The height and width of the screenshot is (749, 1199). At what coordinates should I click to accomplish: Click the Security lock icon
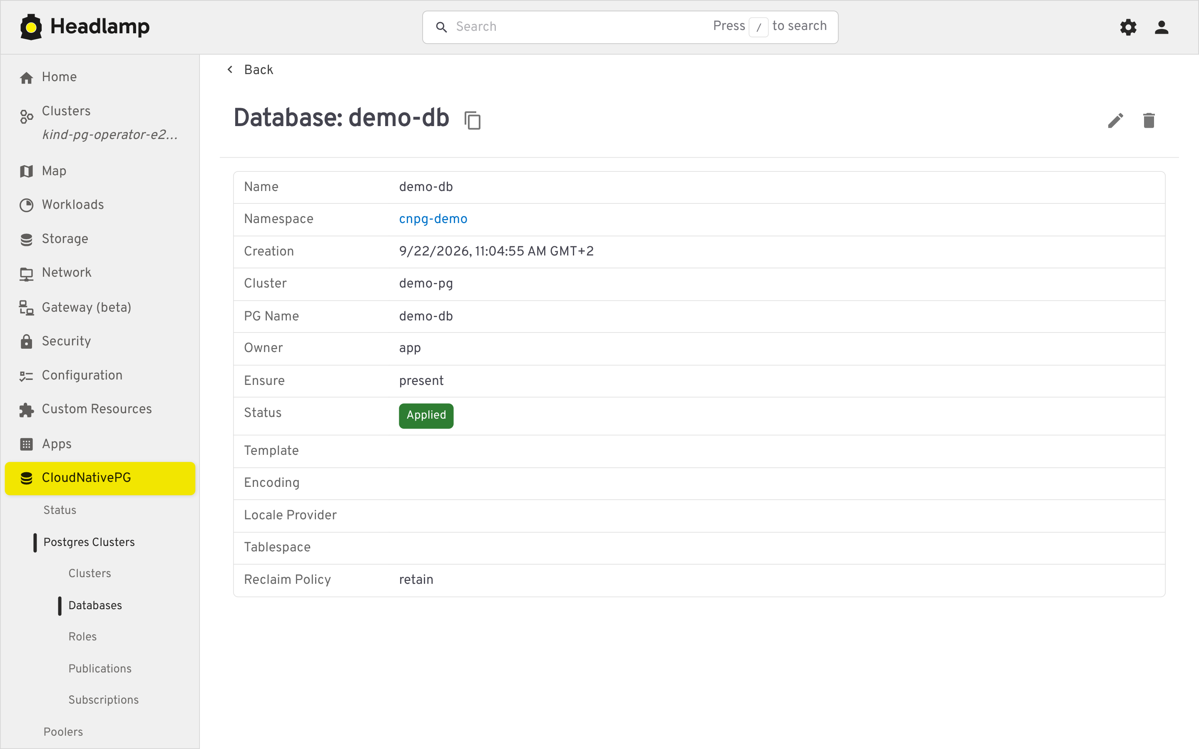pyautogui.click(x=26, y=341)
